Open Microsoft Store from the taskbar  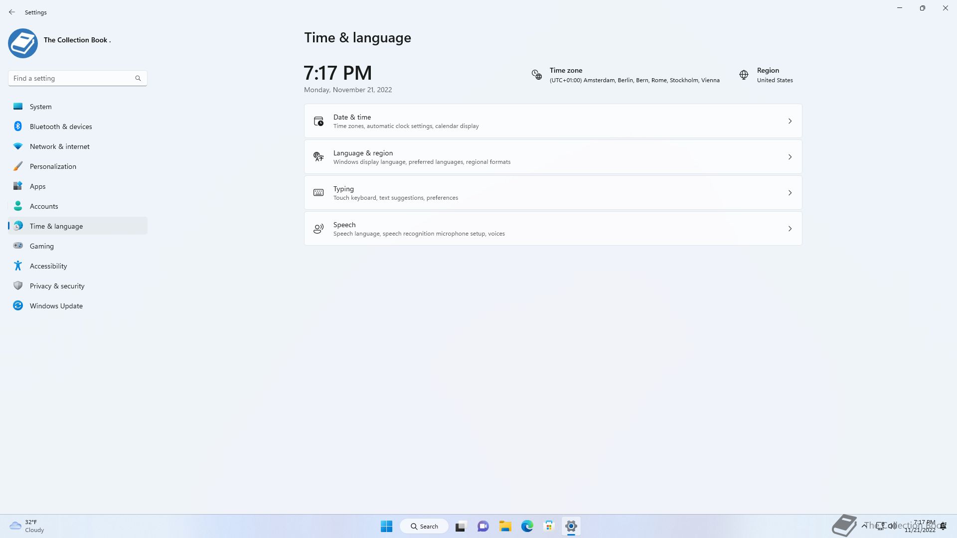[x=549, y=526]
